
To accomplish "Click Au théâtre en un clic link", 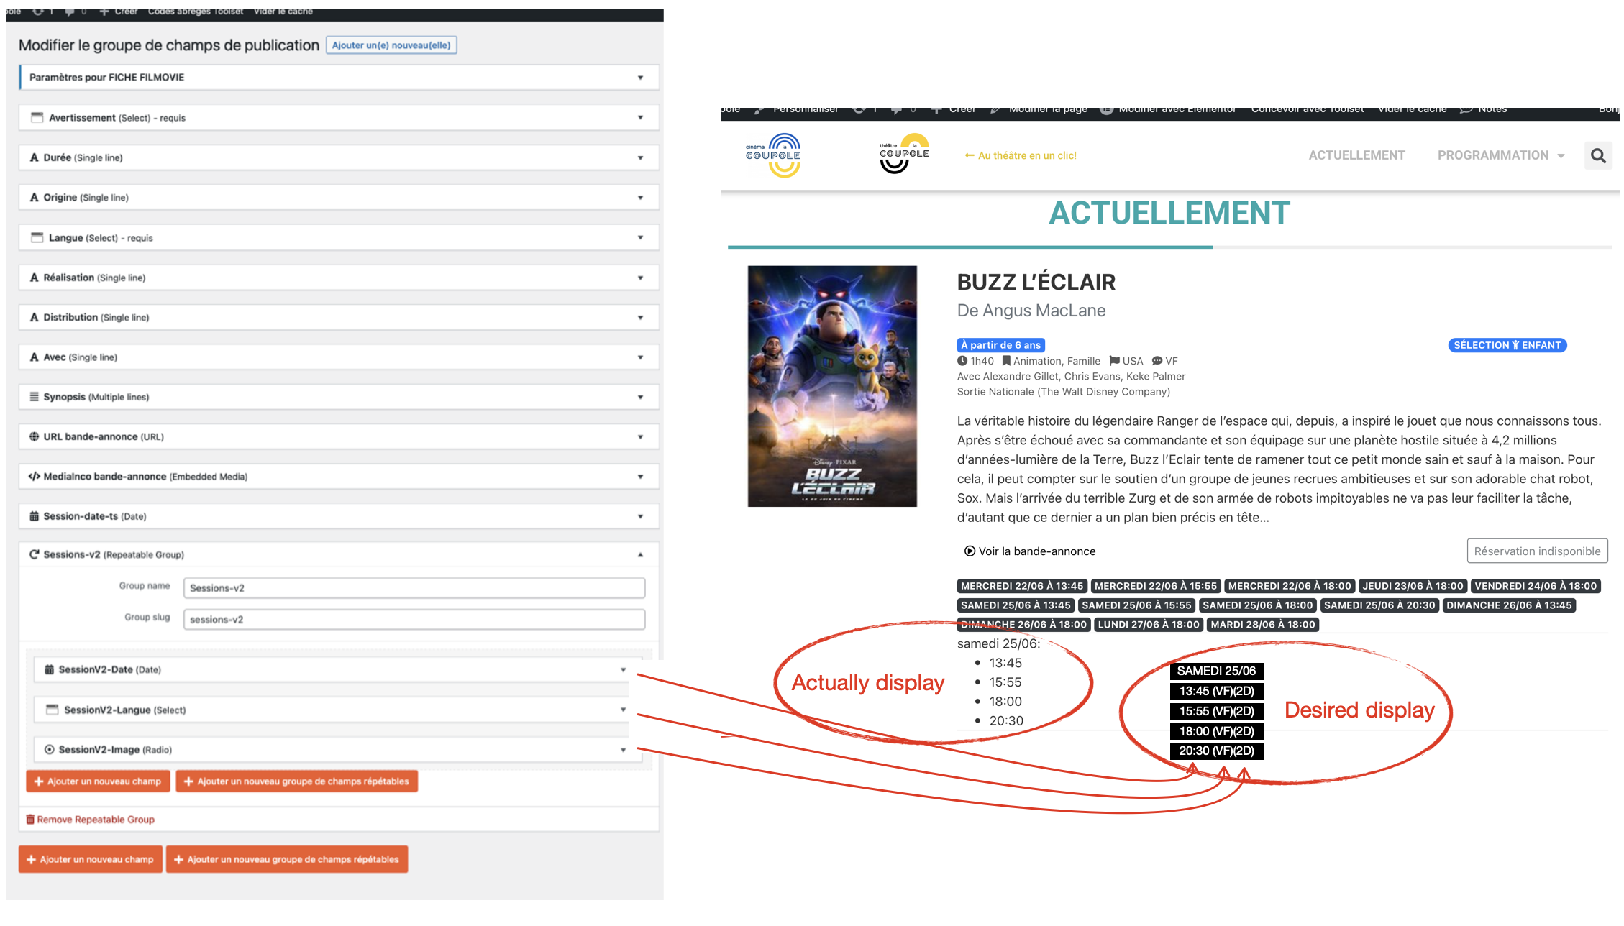I will 1021,155.
